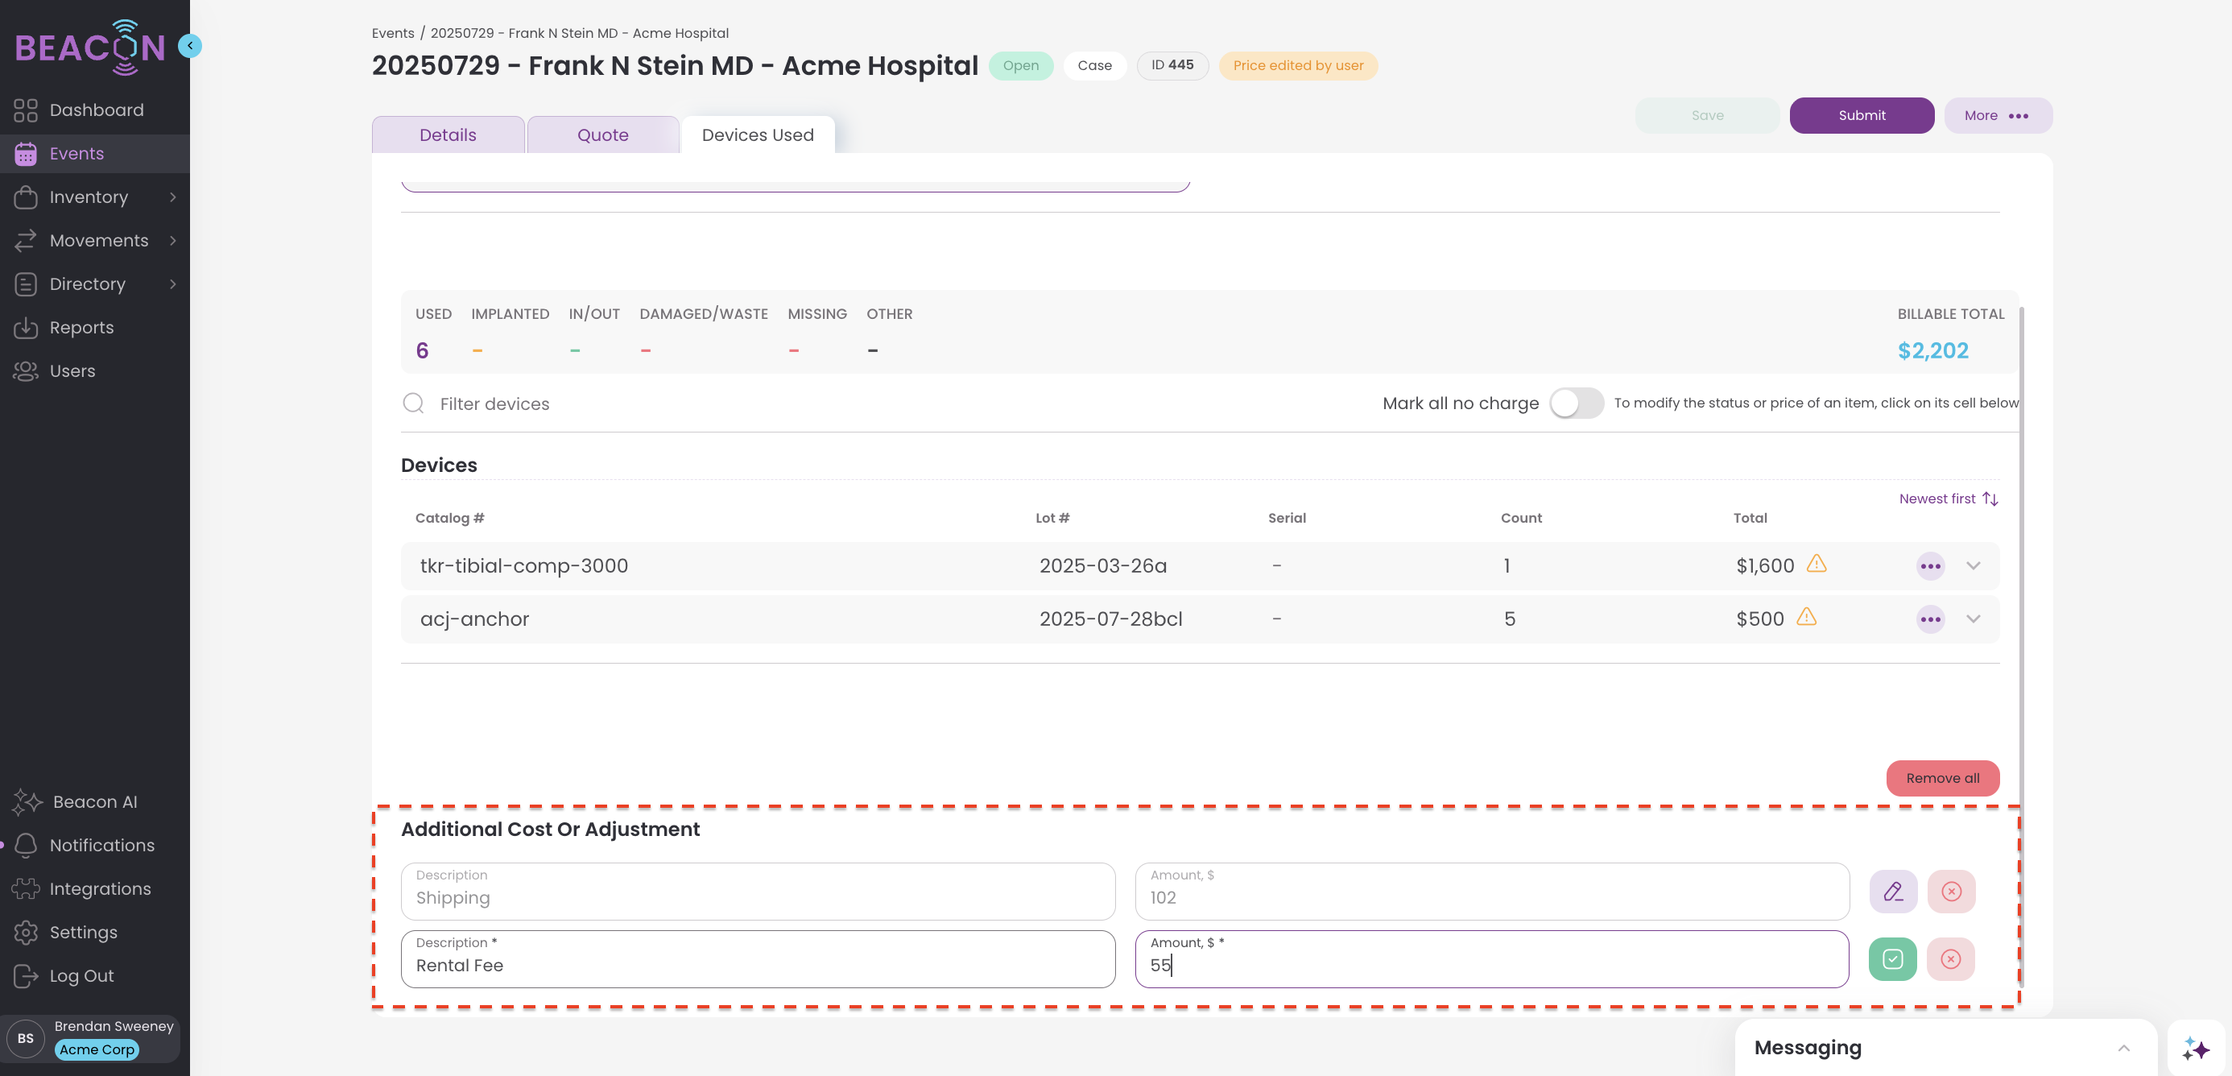
Task: Click the Filter devices search field
Action: coord(494,403)
